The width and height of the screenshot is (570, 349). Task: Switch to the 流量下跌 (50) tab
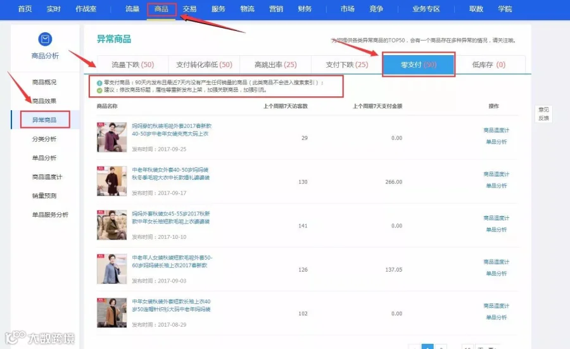(x=133, y=65)
